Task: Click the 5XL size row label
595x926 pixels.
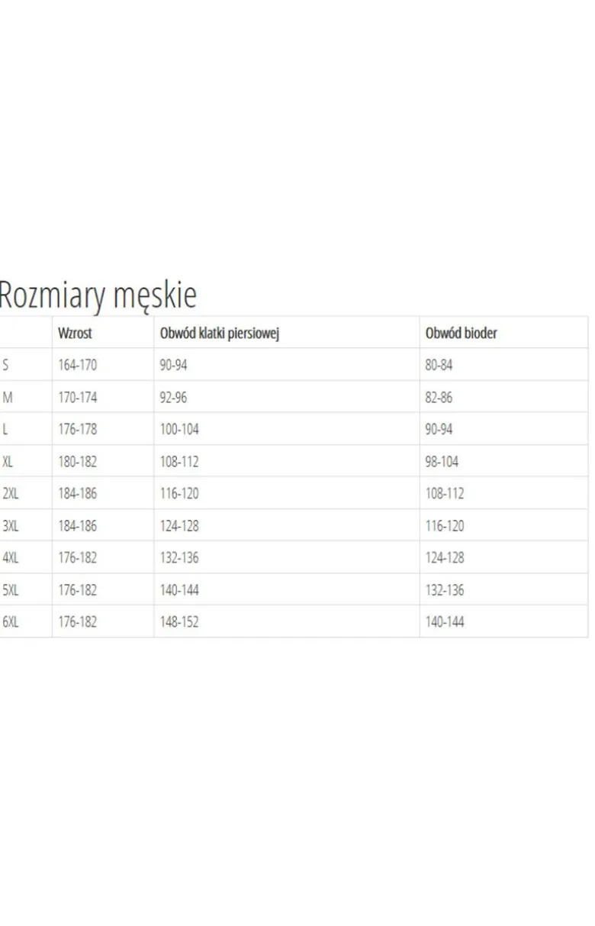Action: click(11, 589)
